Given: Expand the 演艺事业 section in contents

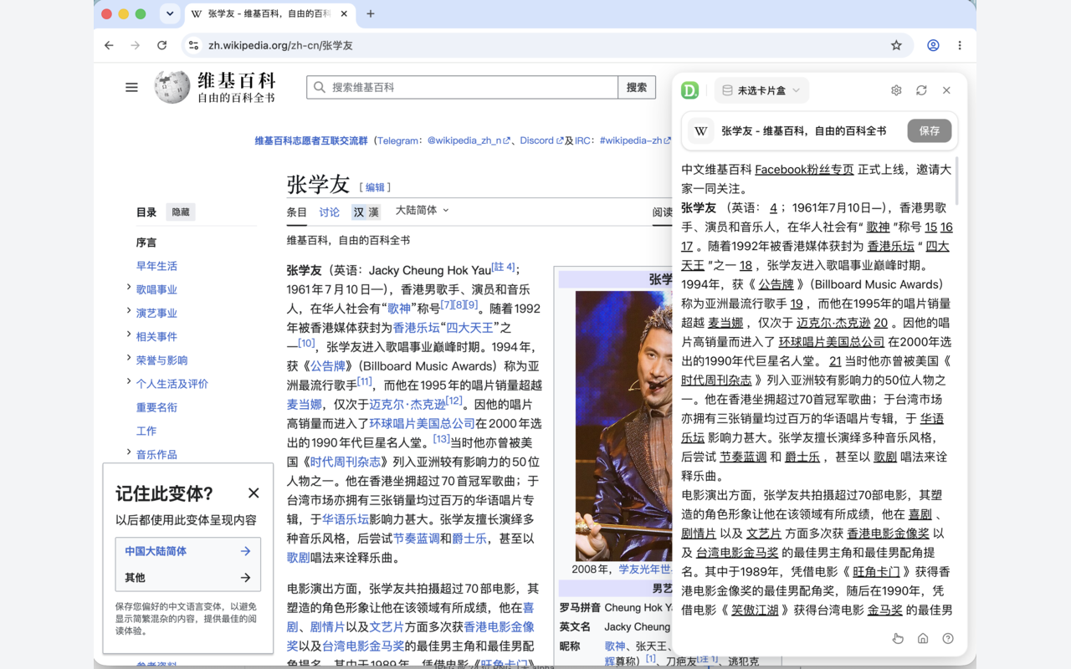Looking at the screenshot, I should (x=128, y=312).
